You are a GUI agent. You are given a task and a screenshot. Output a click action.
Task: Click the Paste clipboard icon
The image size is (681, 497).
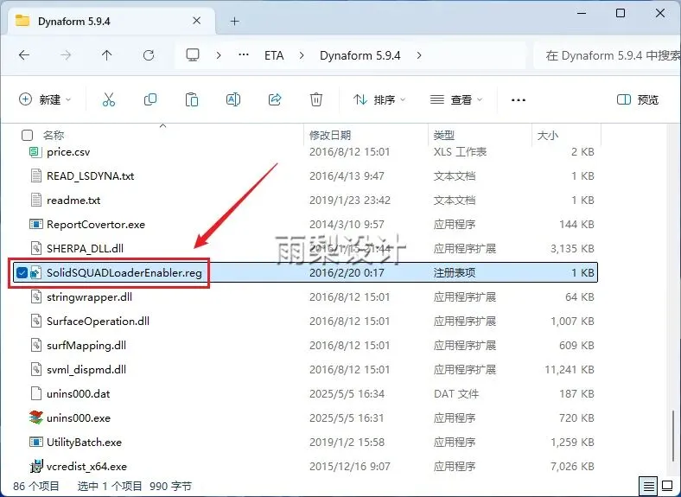(192, 100)
